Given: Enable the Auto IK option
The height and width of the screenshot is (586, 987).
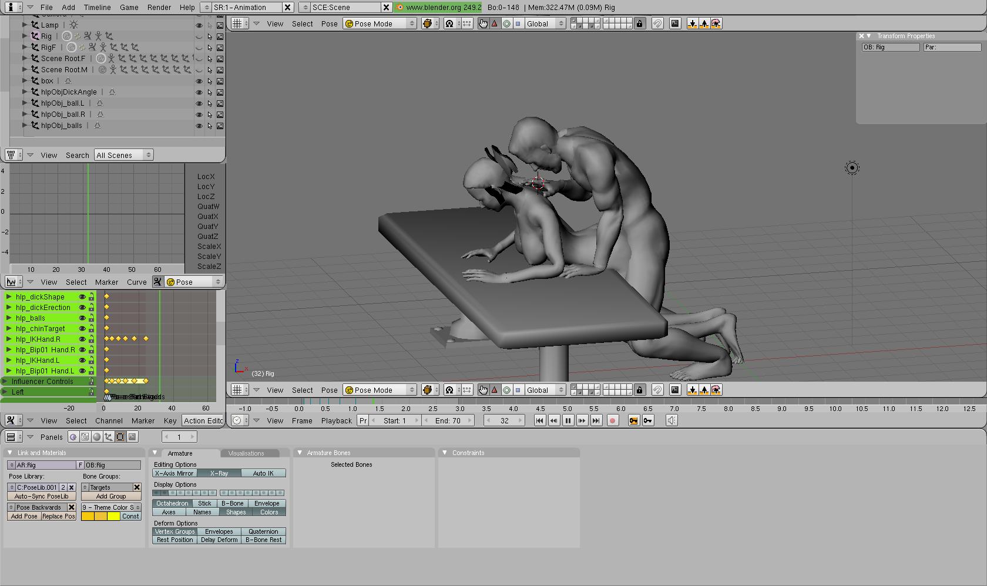Looking at the screenshot, I should [x=263, y=473].
